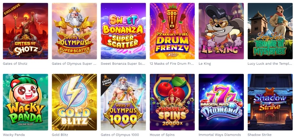Open 12 Masks of Fire Drum Frenzy image
The width and height of the screenshot is (295, 139).
172,31
